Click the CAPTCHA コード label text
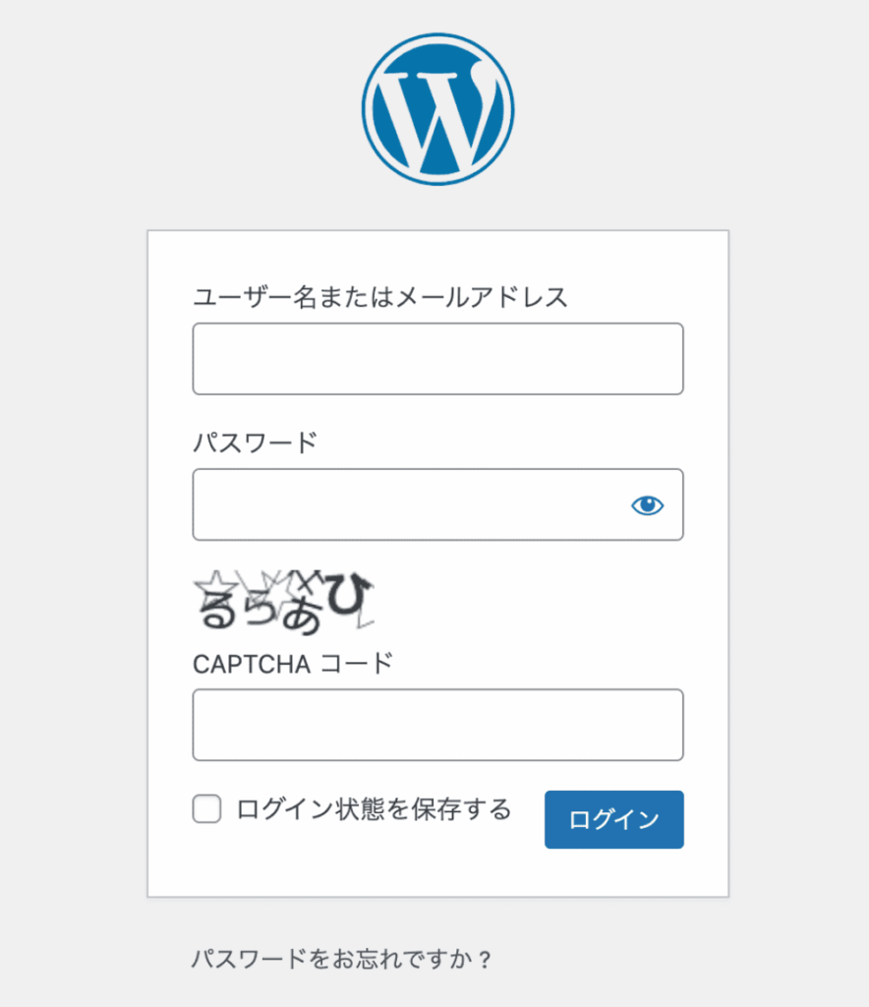 point(293,663)
